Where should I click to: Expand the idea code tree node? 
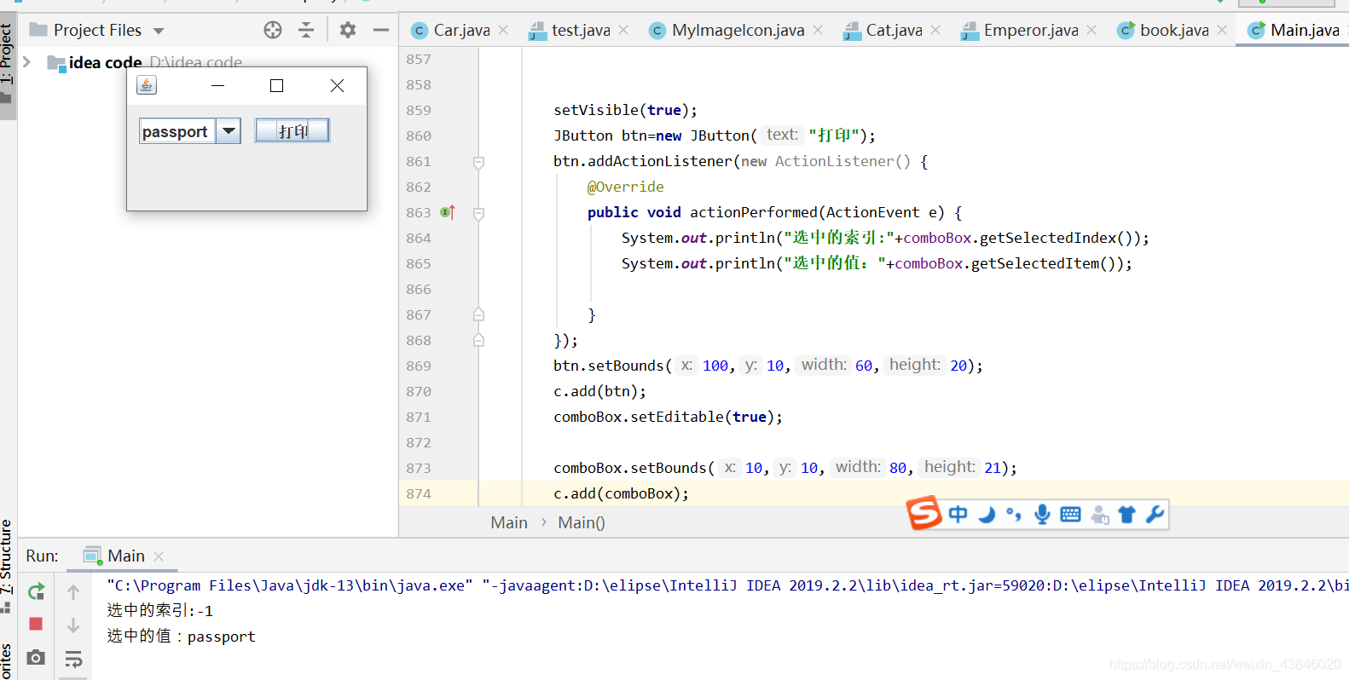tap(26, 61)
